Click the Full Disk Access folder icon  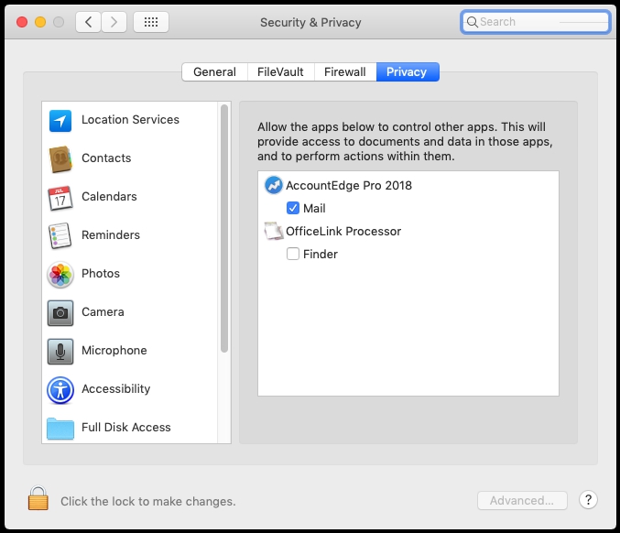(60, 428)
